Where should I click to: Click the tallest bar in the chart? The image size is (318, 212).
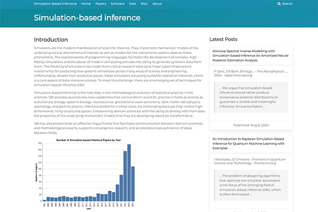129,173
